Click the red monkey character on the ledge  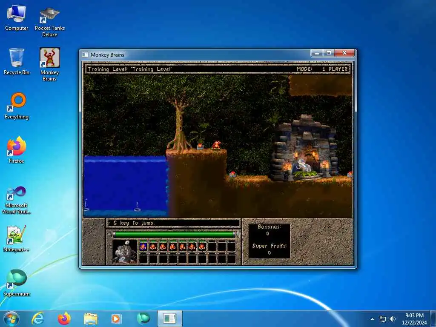click(x=217, y=145)
